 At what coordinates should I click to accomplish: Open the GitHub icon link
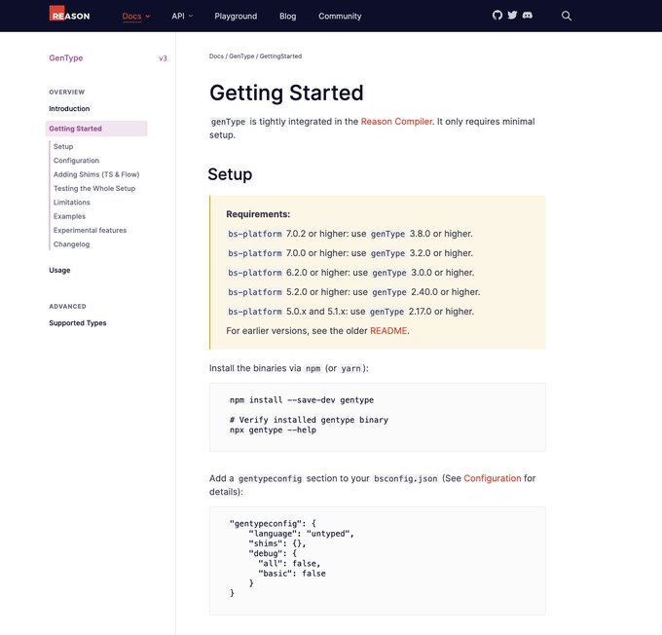[x=497, y=16]
